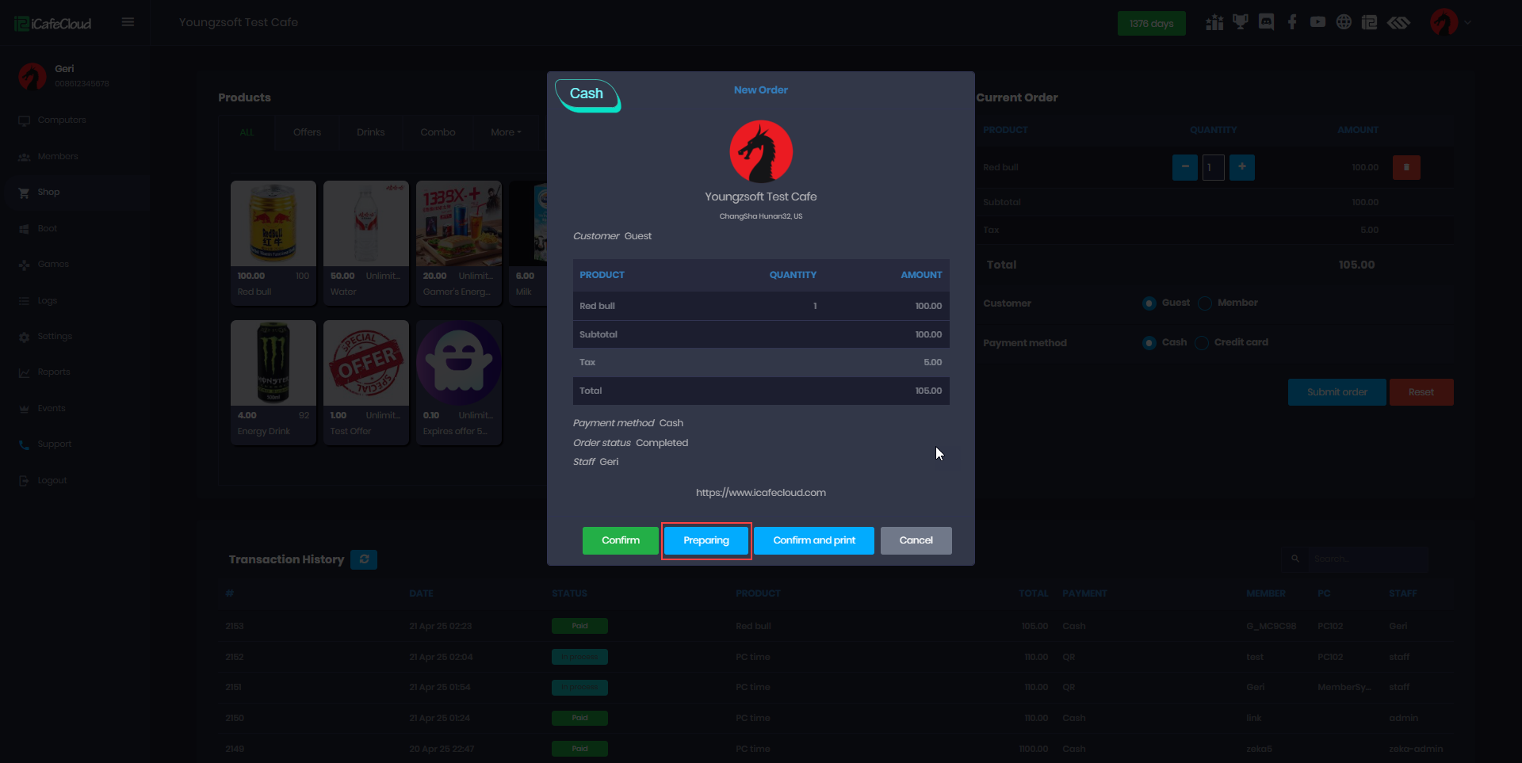1522x763 pixels.
Task: Open Boot in the sidebar
Action: coord(48,229)
